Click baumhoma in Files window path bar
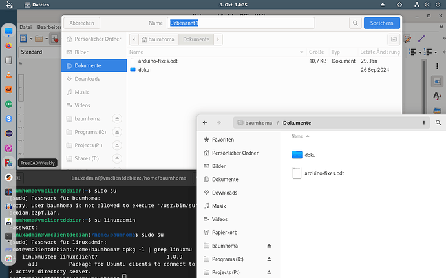 [255, 123]
